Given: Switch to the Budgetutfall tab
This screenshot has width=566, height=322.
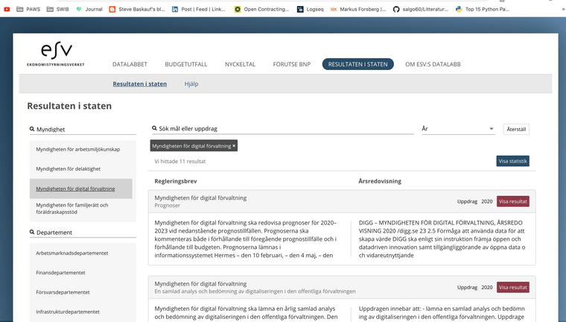Looking at the screenshot, I should coord(186,64).
